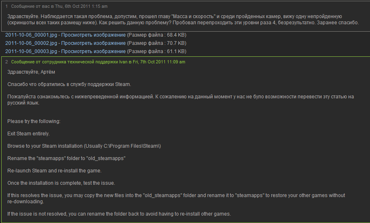Select the message 1 header from Thu, 6th Oct
This screenshot has height=223, width=370.
[59, 7]
